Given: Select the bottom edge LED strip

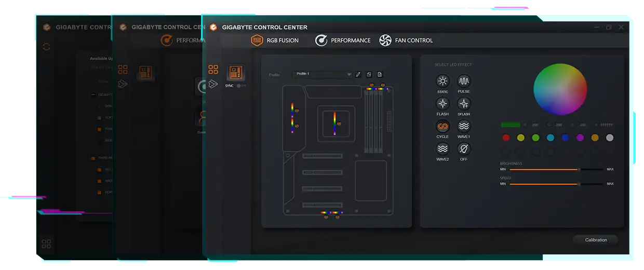Looking at the screenshot, I should pyautogui.click(x=331, y=212).
